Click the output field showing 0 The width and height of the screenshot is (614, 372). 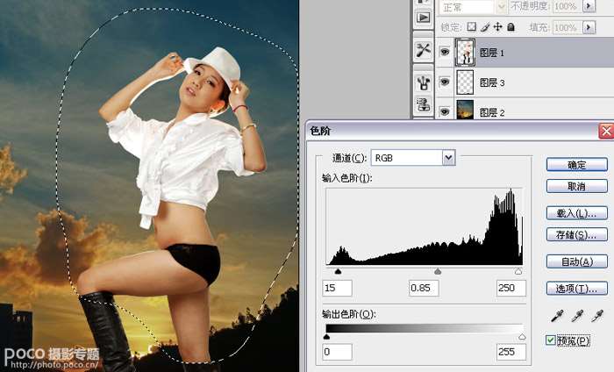pos(337,352)
